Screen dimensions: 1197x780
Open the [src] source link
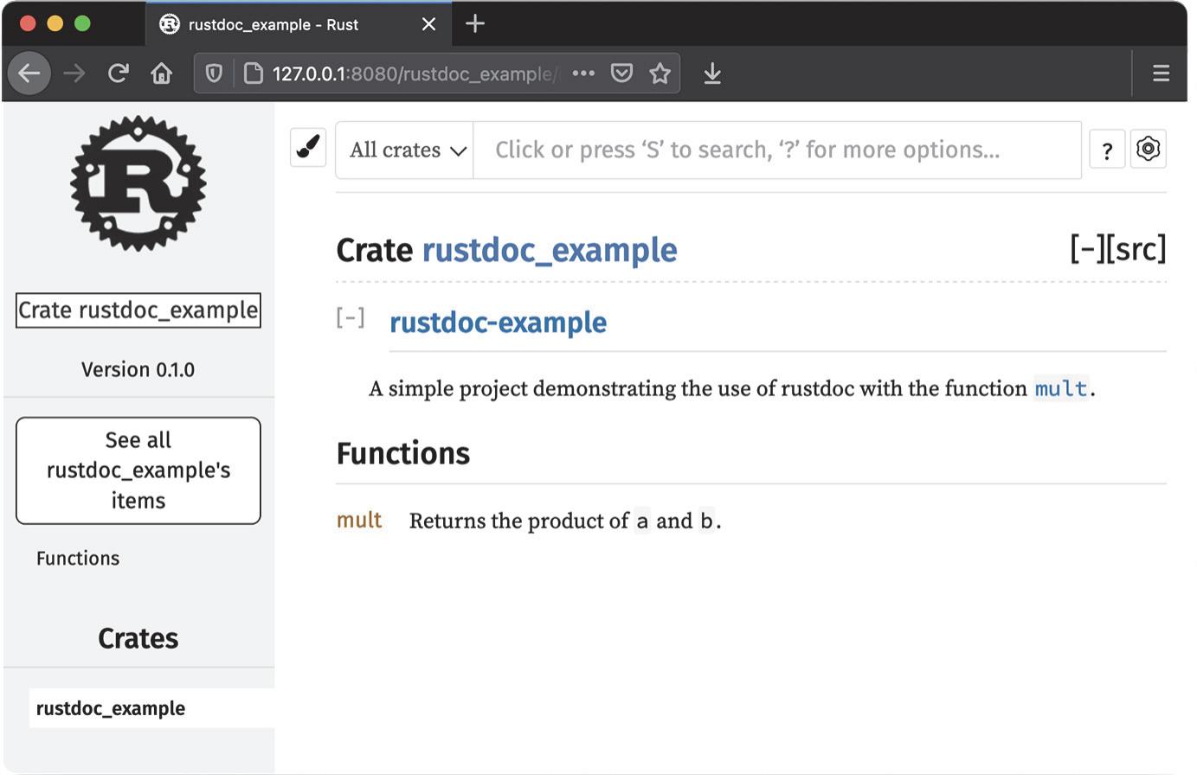[1136, 249]
